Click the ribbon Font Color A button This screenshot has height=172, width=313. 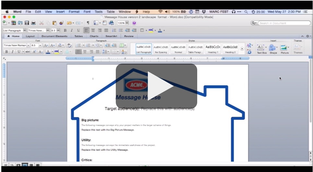click(48, 52)
